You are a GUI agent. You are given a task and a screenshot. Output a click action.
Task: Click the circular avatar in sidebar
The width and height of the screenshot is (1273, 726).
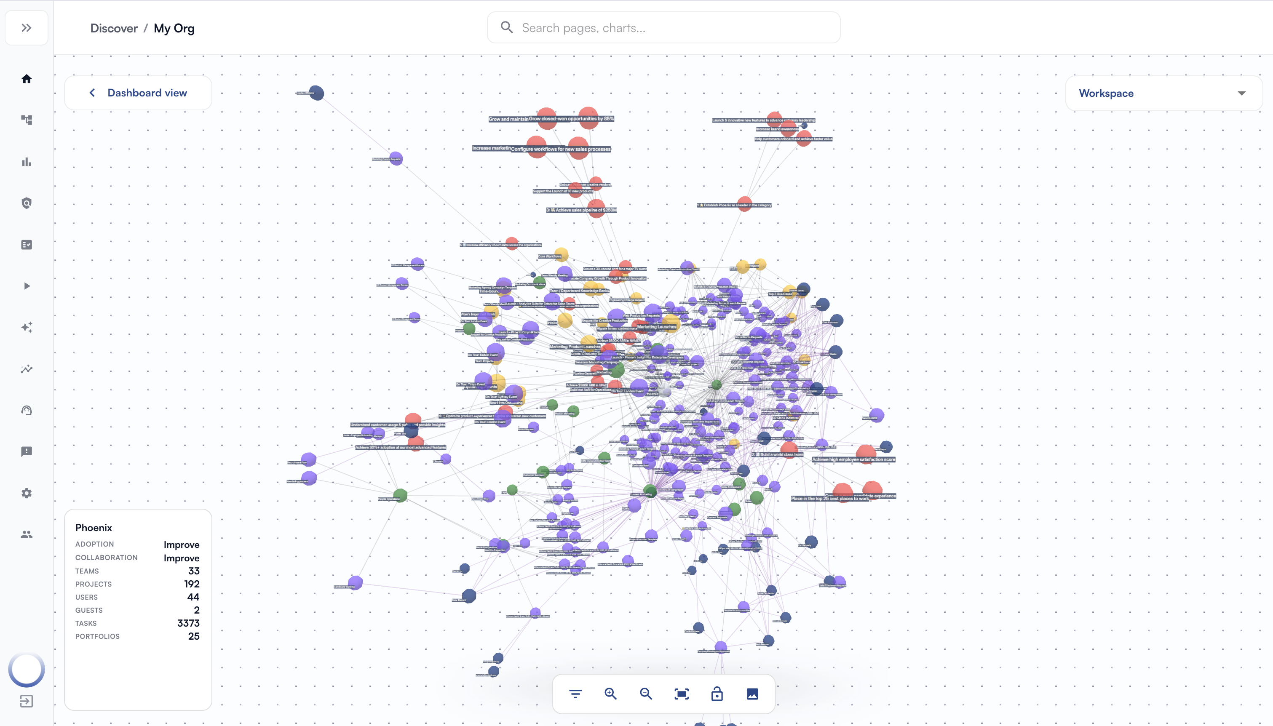[27, 670]
